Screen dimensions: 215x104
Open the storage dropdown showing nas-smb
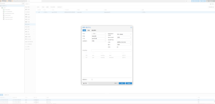point(99,36)
